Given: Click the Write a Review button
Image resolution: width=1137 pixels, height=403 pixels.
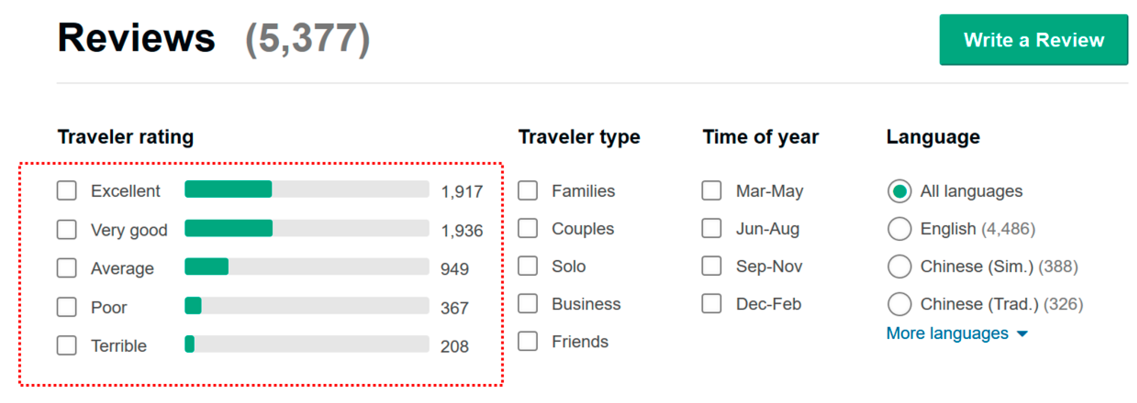Looking at the screenshot, I should tap(1033, 40).
